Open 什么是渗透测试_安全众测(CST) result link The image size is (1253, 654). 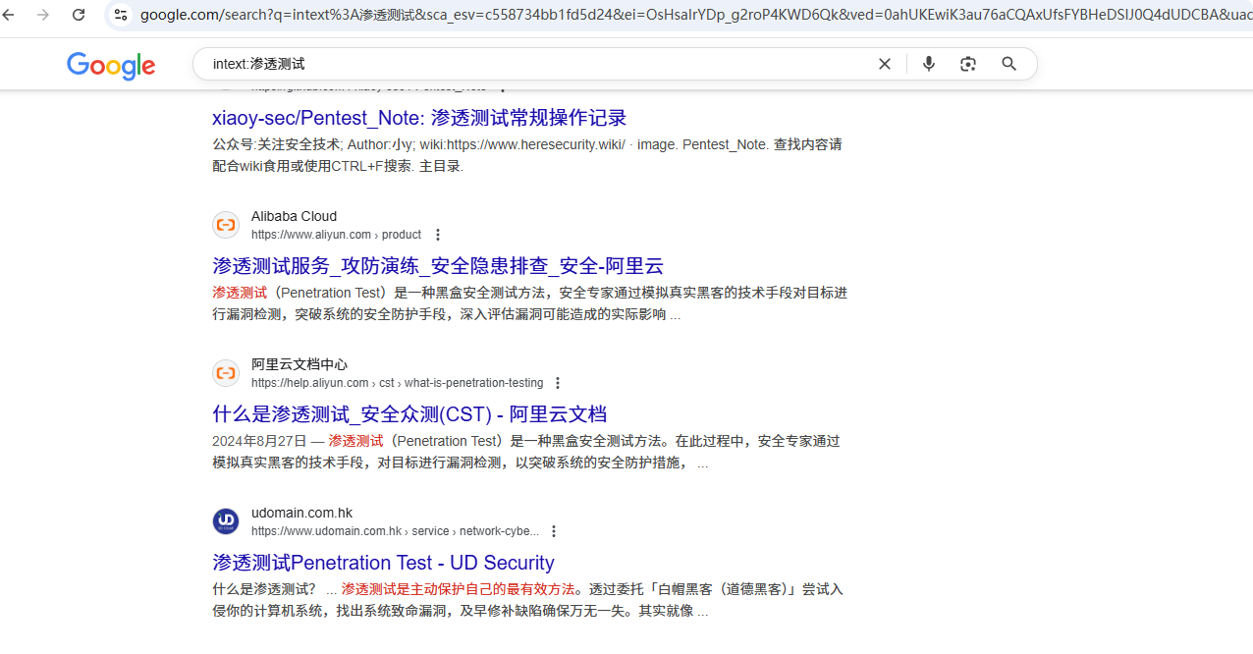coord(409,414)
